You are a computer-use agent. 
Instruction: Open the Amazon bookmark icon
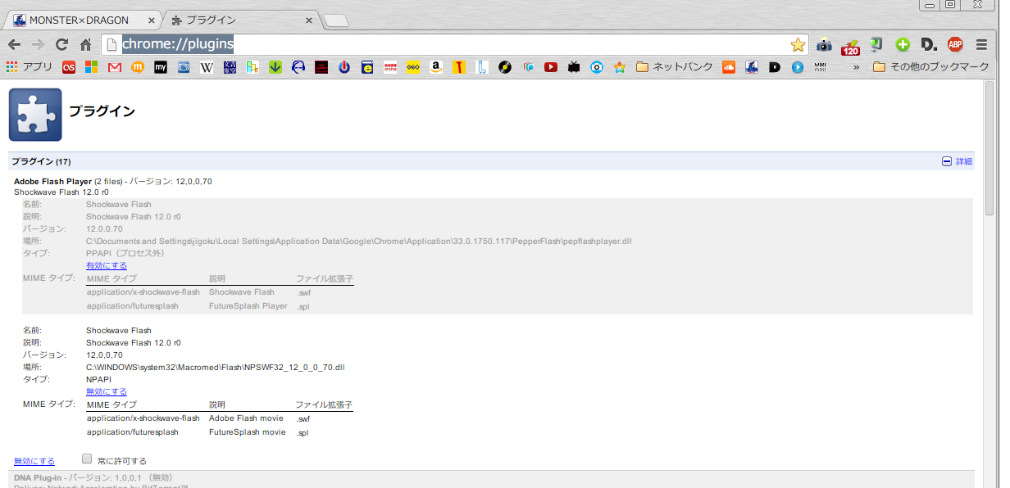[436, 67]
